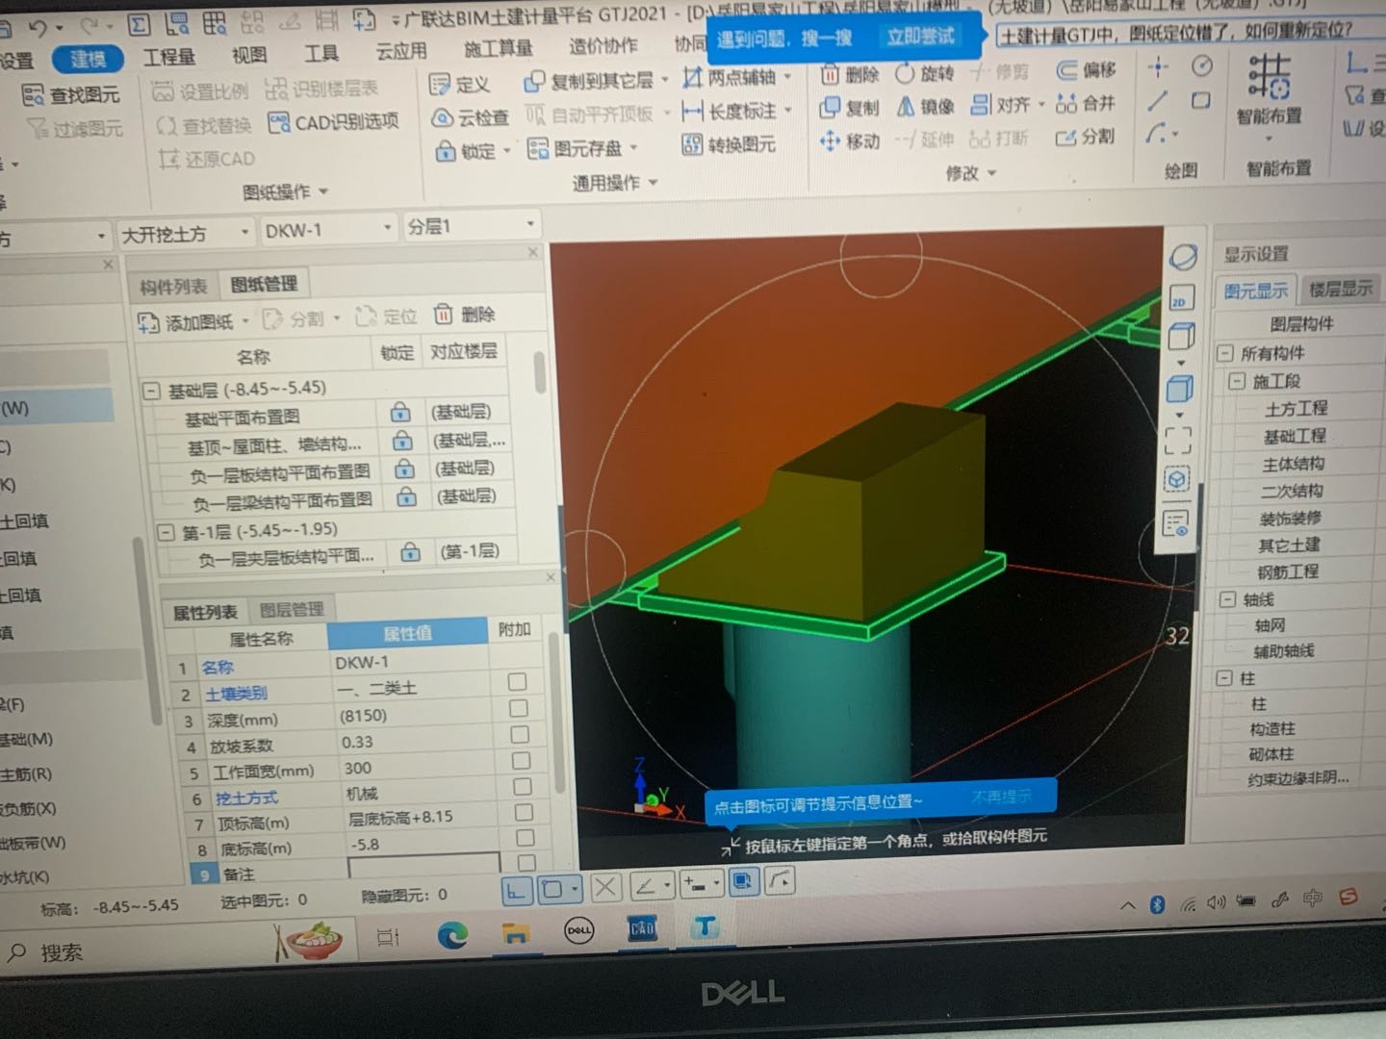The image size is (1386, 1039).
Task: Open the 工程量 ribbon tab
Action: 169,57
